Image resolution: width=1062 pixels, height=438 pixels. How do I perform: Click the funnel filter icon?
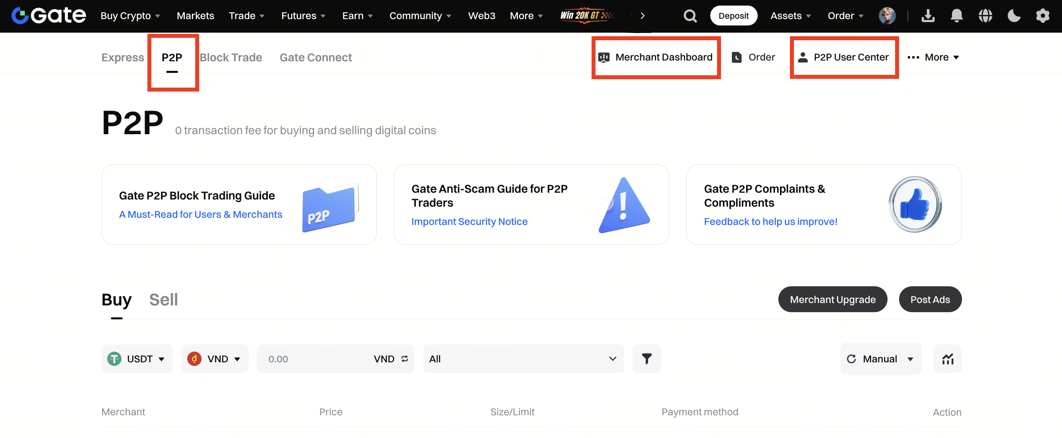click(647, 359)
